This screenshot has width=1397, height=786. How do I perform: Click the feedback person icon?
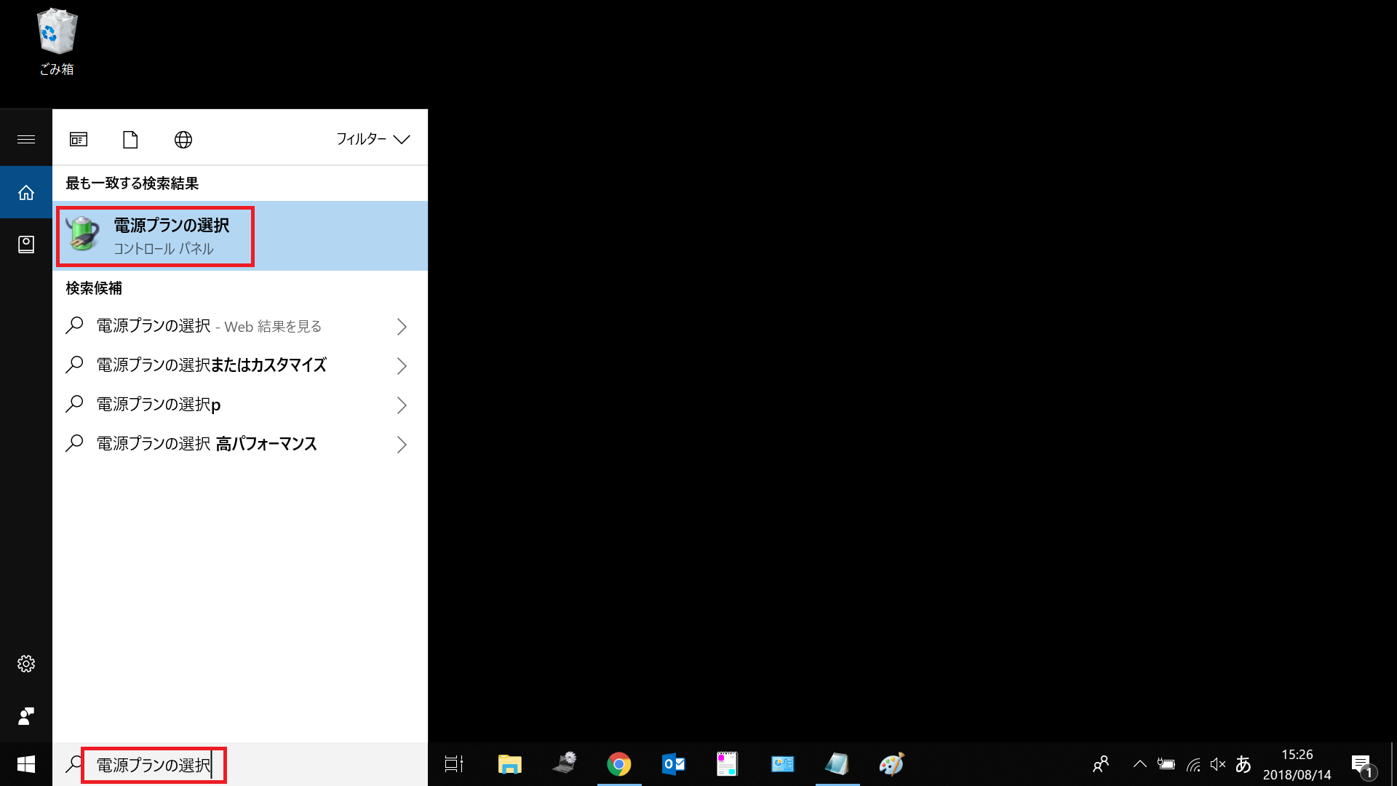click(26, 716)
